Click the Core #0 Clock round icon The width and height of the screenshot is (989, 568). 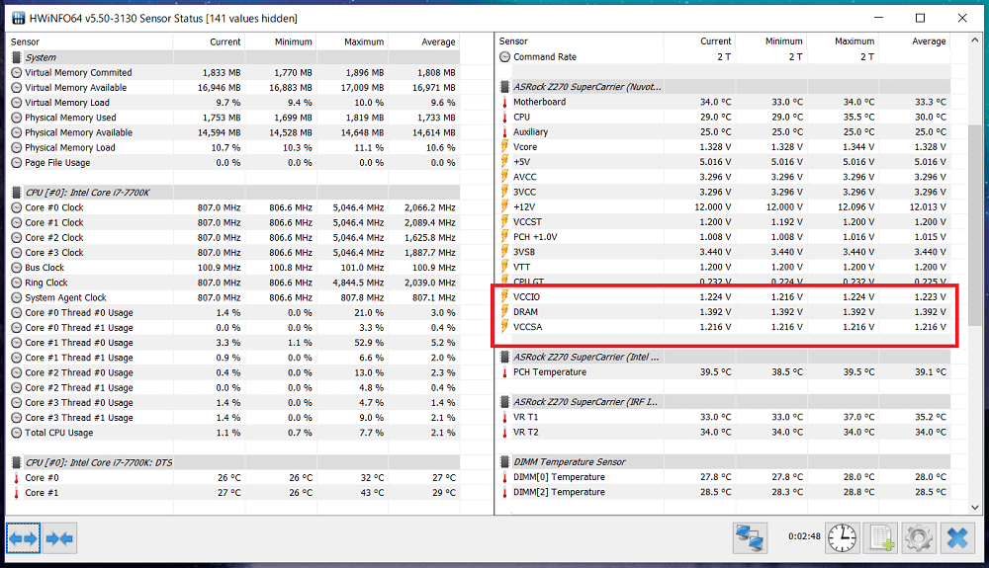coord(17,207)
